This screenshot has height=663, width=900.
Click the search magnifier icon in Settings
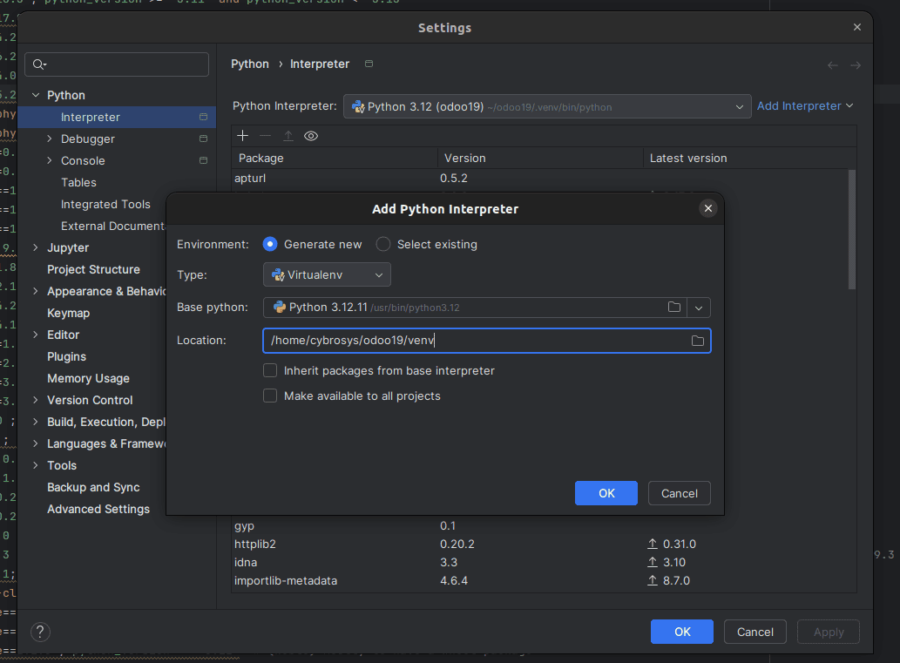(x=38, y=64)
